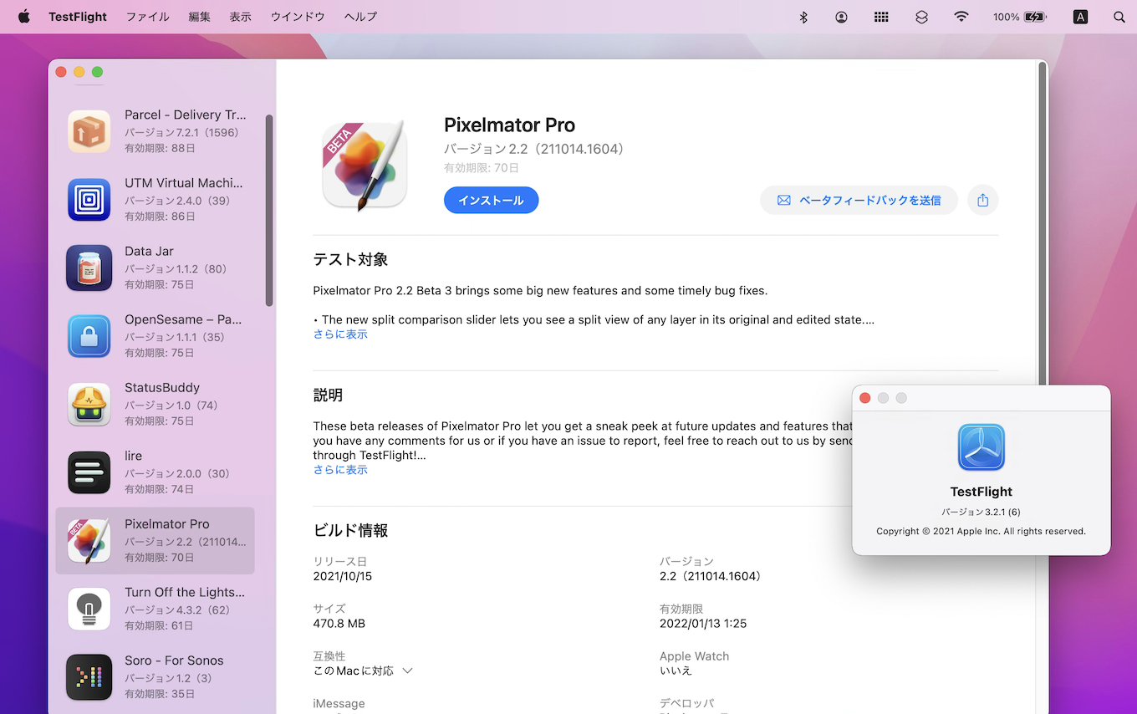Select the Soro for Sonos icon
Image resolution: width=1137 pixels, height=714 pixels.
(89, 677)
